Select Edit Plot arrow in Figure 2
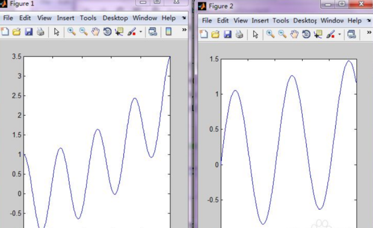 256,34
